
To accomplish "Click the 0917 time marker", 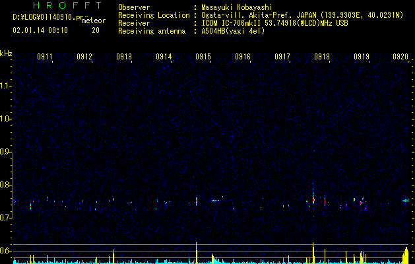I will (x=282, y=57).
